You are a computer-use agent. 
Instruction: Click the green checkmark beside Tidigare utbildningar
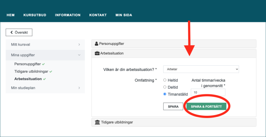[51, 72]
